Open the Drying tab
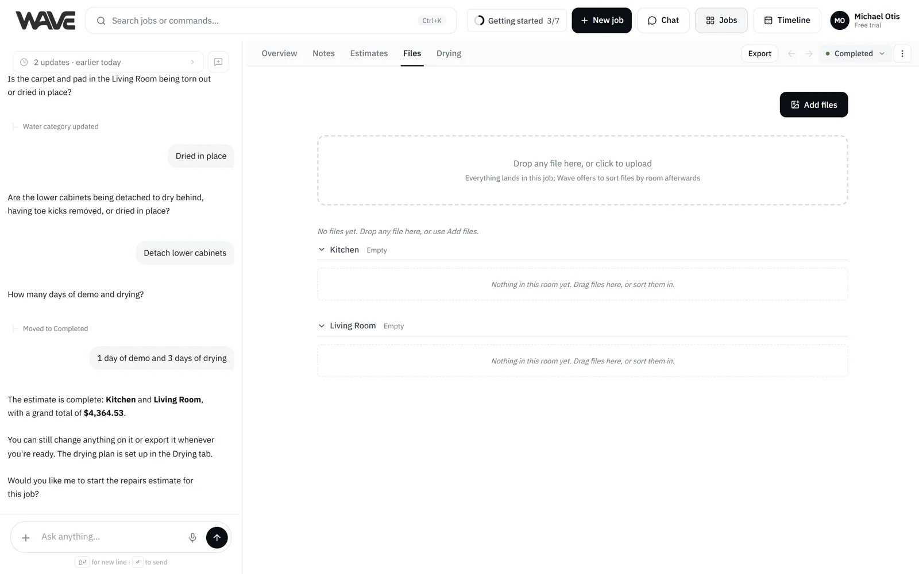The width and height of the screenshot is (919, 574). [x=449, y=53]
